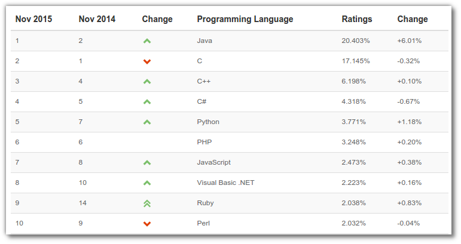Click the double green up arrow for Ruby
Image resolution: width=461 pixels, height=244 pixels.
click(x=147, y=203)
